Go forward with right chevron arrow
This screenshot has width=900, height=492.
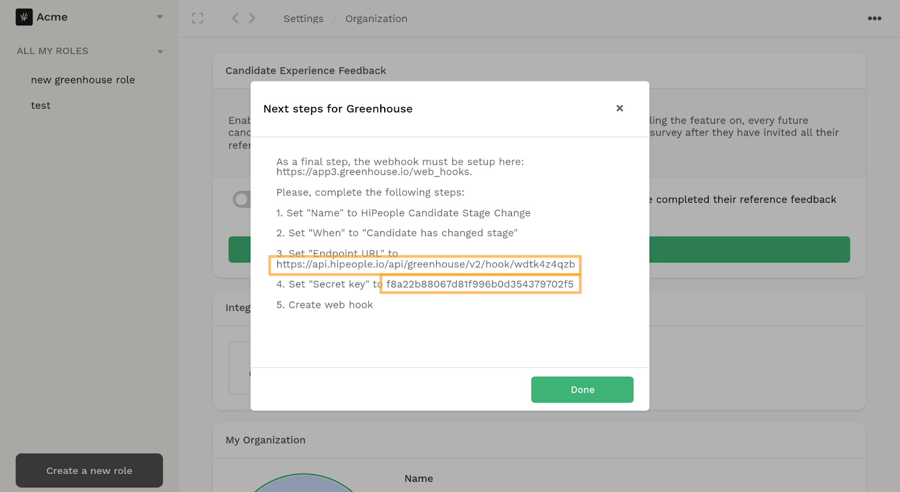pyautogui.click(x=252, y=19)
